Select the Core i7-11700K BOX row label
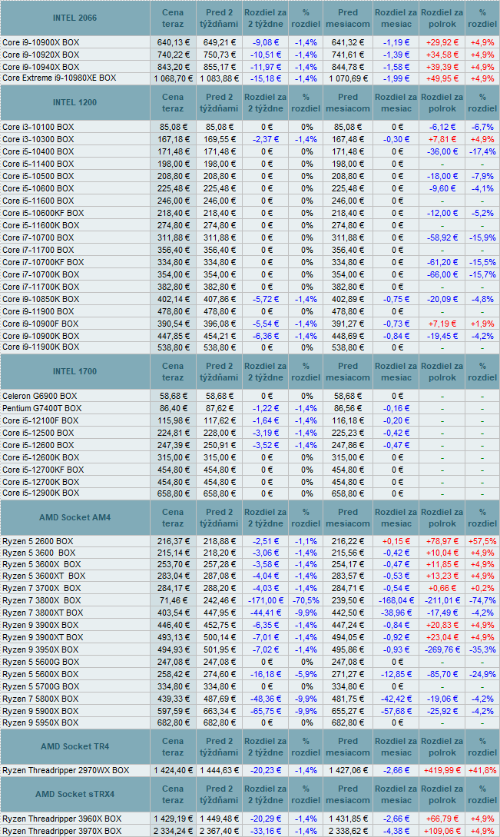The height and width of the screenshot is (837, 500). [x=41, y=287]
